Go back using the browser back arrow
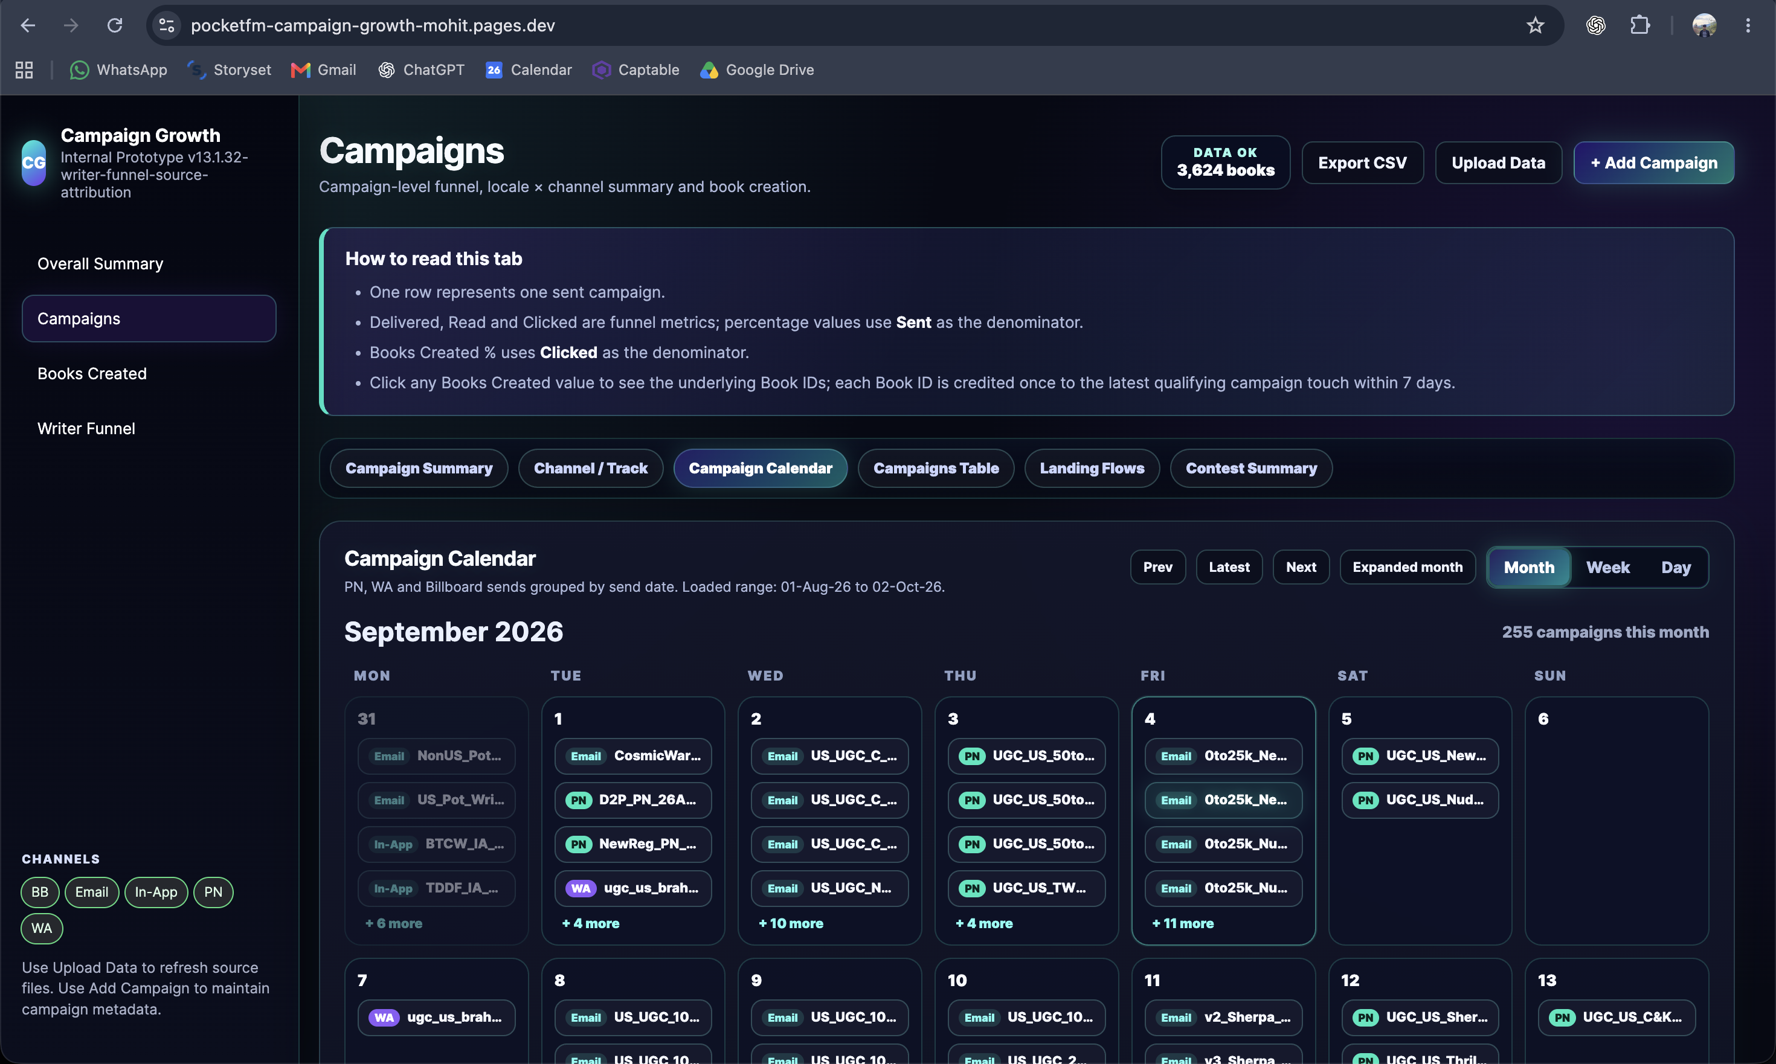Screen dimensions: 1776x1064 28,26
